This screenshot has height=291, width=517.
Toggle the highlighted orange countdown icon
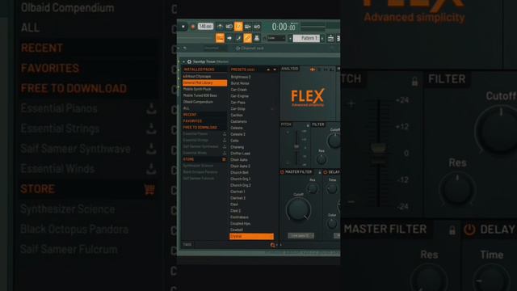tap(238, 27)
